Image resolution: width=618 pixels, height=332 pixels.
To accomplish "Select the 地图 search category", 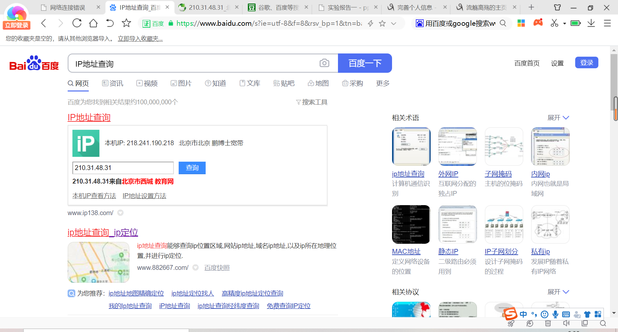I will point(318,83).
